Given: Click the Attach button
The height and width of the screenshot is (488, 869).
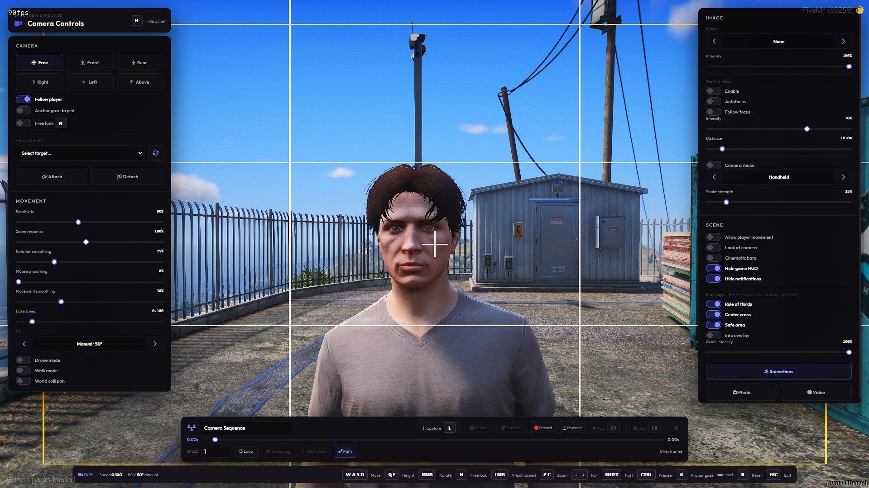Looking at the screenshot, I should coord(52,176).
